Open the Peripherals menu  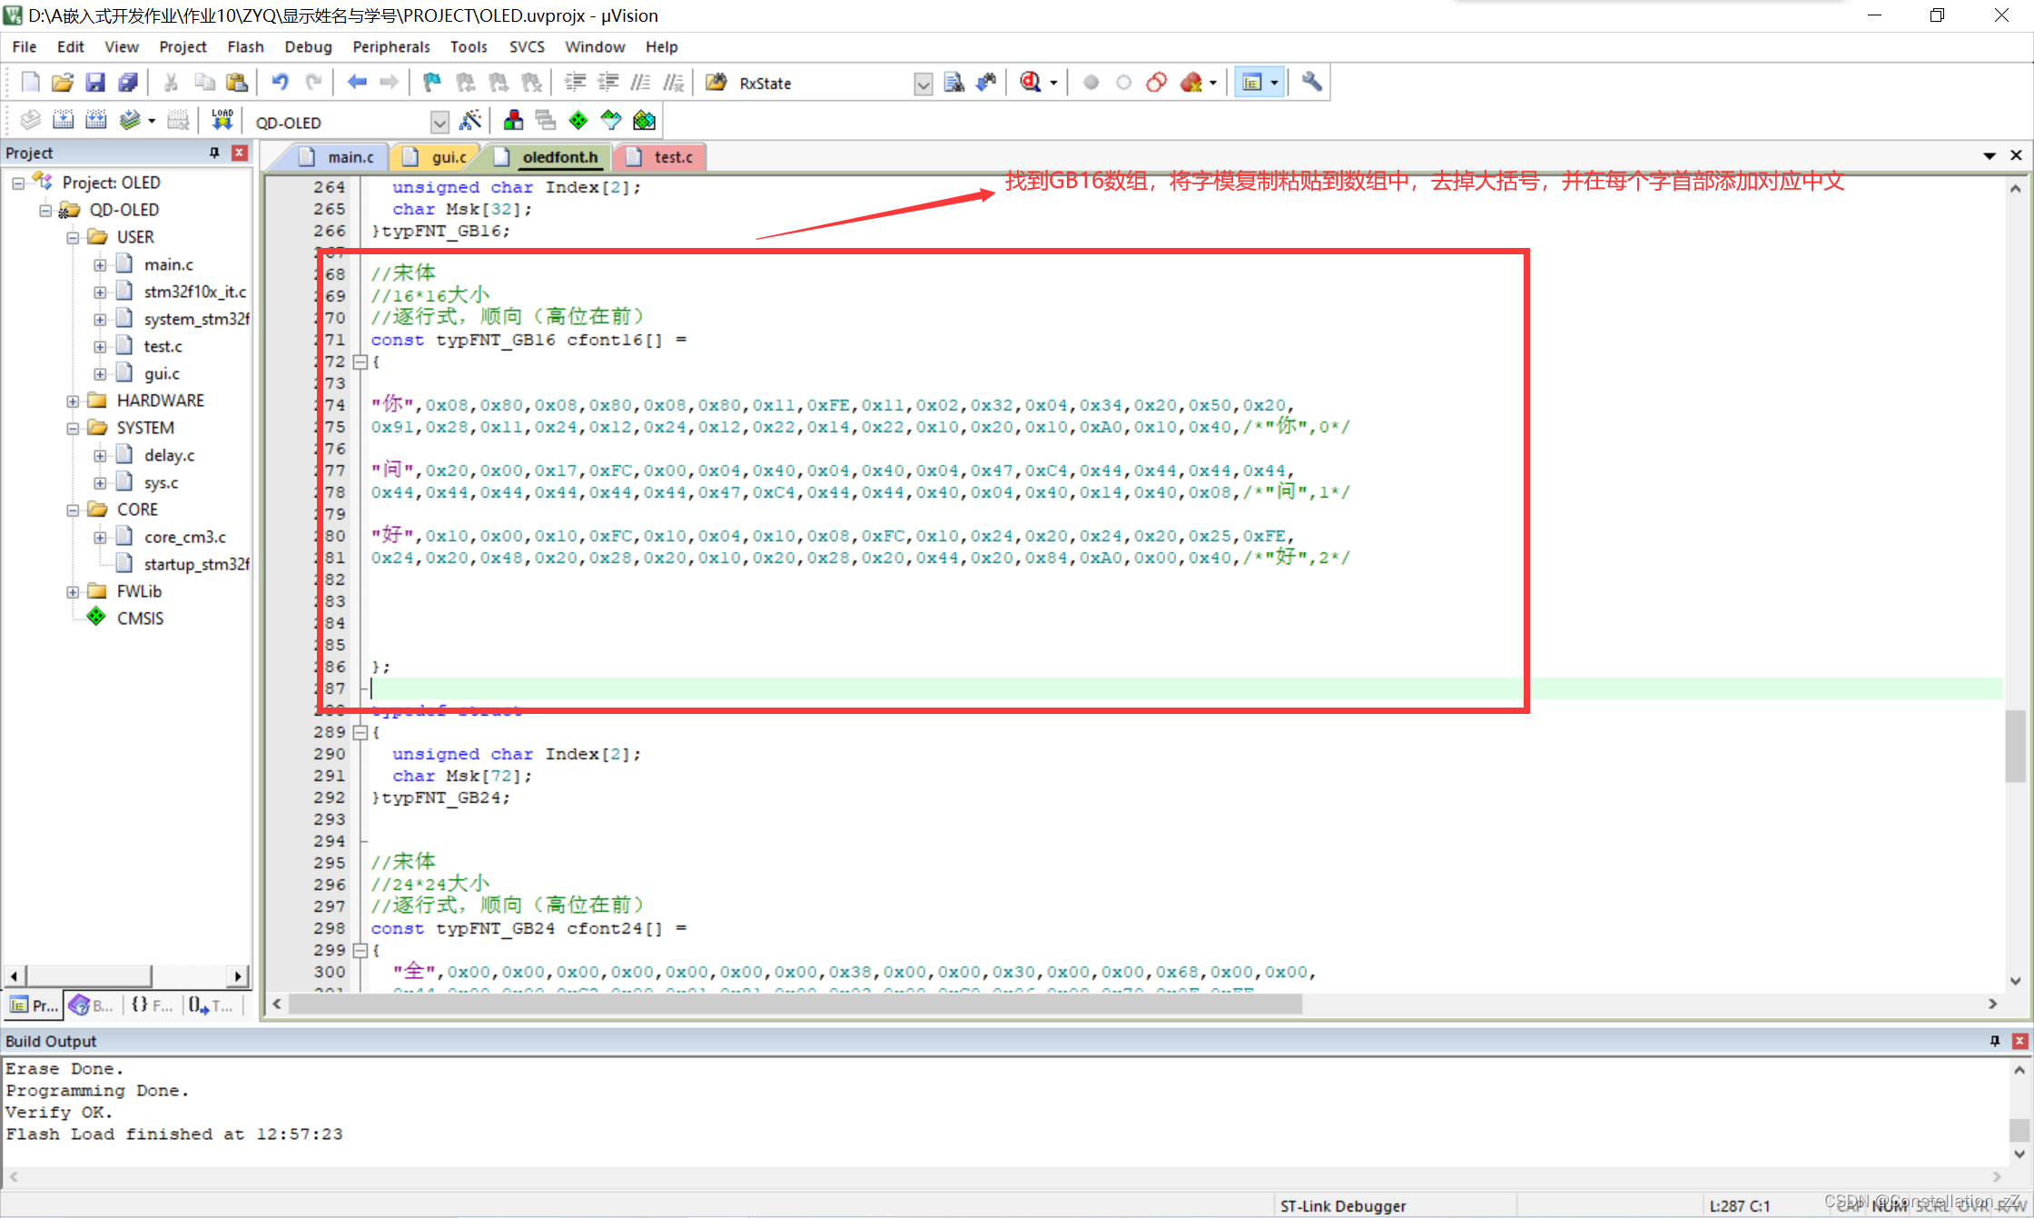(390, 46)
